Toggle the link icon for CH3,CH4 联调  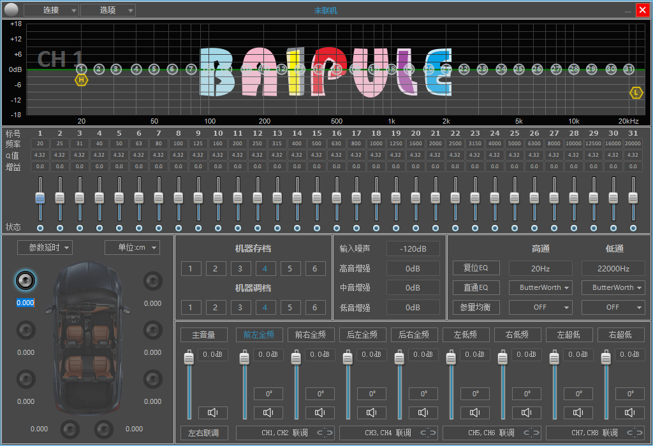428,433
